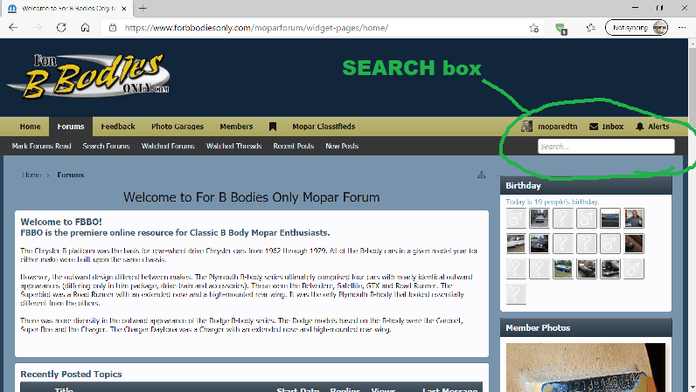Click the browser back arrow

13,27
